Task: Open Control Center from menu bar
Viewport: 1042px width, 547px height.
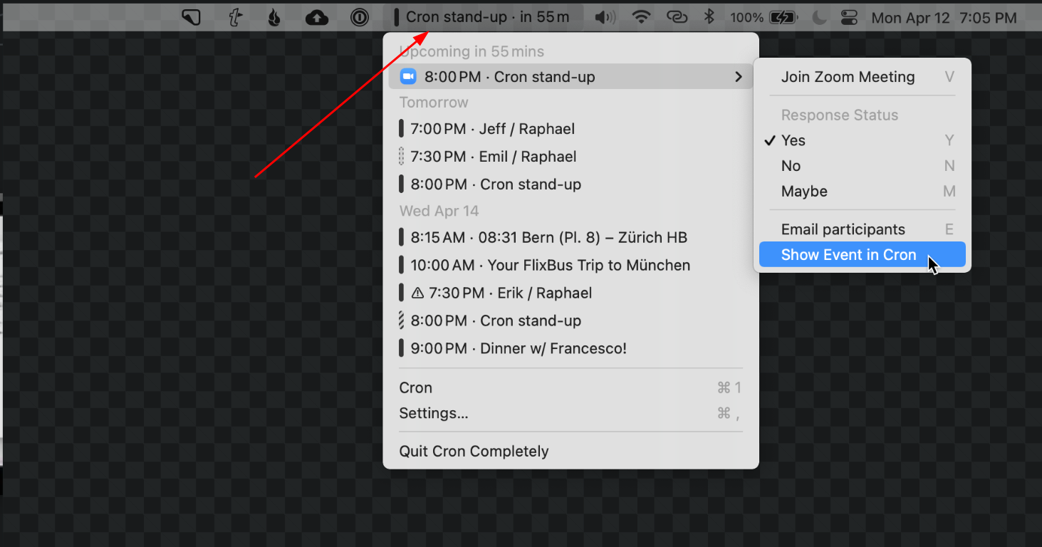Action: point(850,17)
